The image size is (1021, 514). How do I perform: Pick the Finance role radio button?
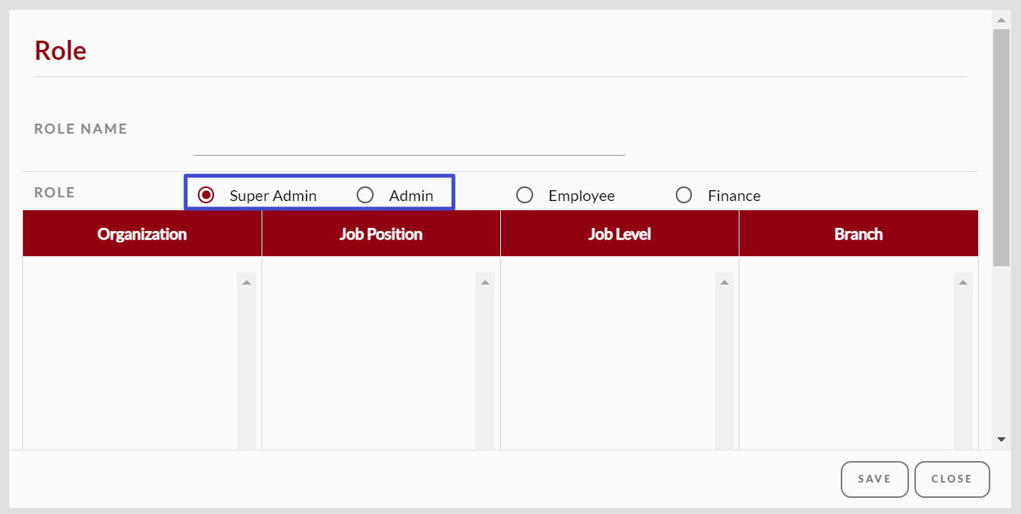click(684, 195)
